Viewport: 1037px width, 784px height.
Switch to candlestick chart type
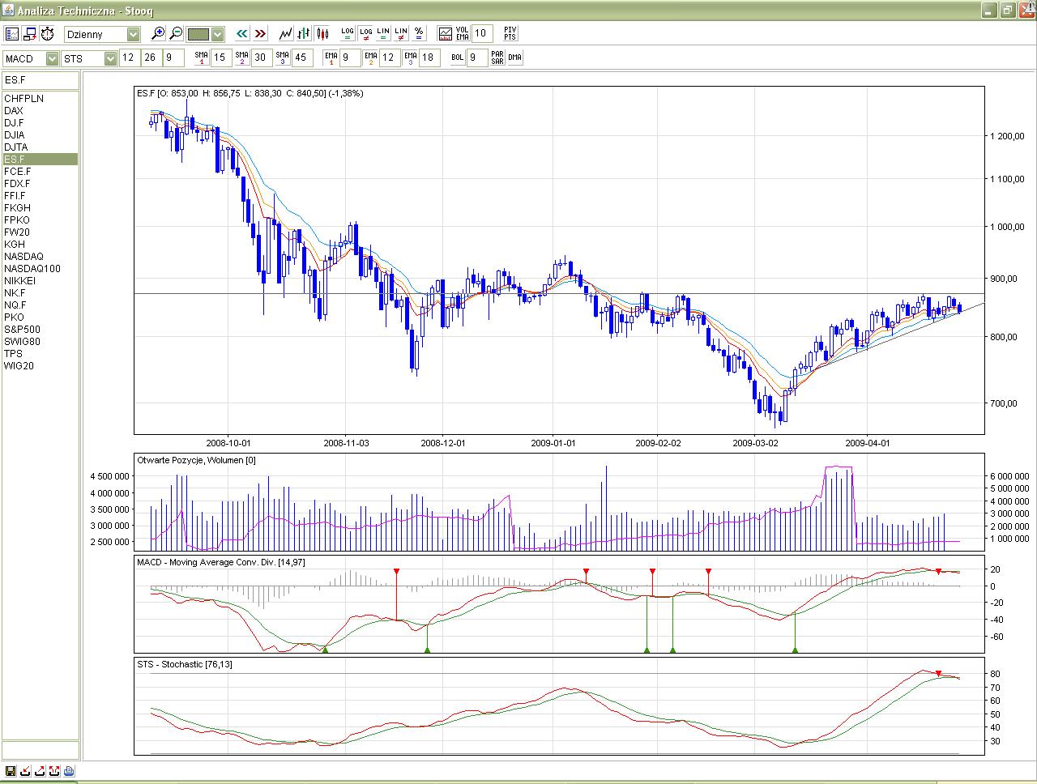(x=322, y=34)
